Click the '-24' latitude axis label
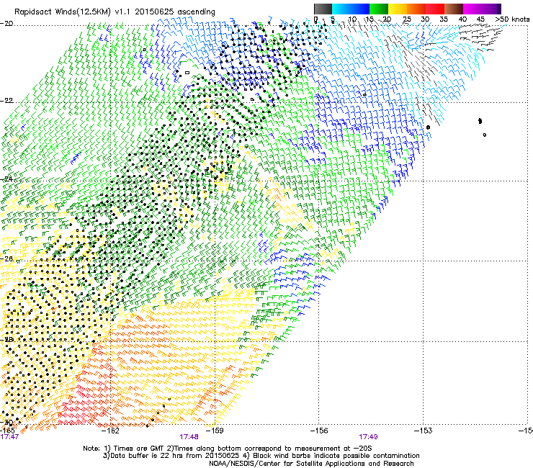The height and width of the screenshot is (468, 533). pos(6,179)
